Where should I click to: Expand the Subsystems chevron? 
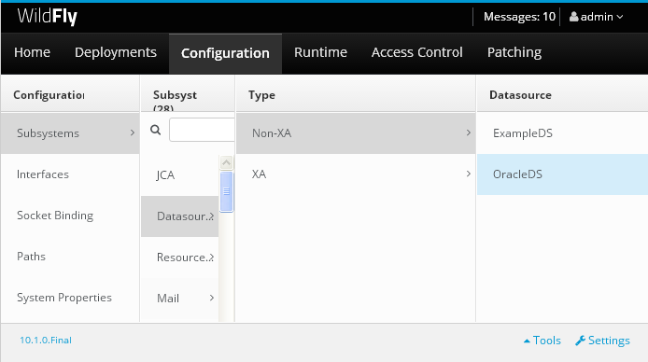133,132
